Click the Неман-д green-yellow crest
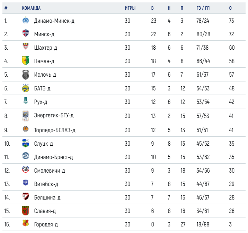 coord(26,61)
